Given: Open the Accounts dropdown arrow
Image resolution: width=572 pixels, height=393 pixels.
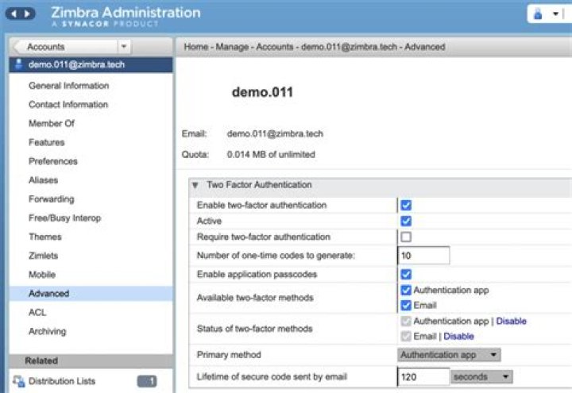Looking at the screenshot, I should 124,47.
